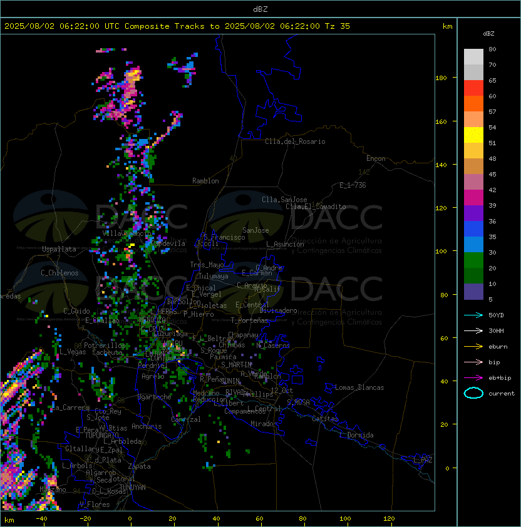Click the purple 36-39 dBZ swatch
The image size is (521, 527).
(x=473, y=213)
